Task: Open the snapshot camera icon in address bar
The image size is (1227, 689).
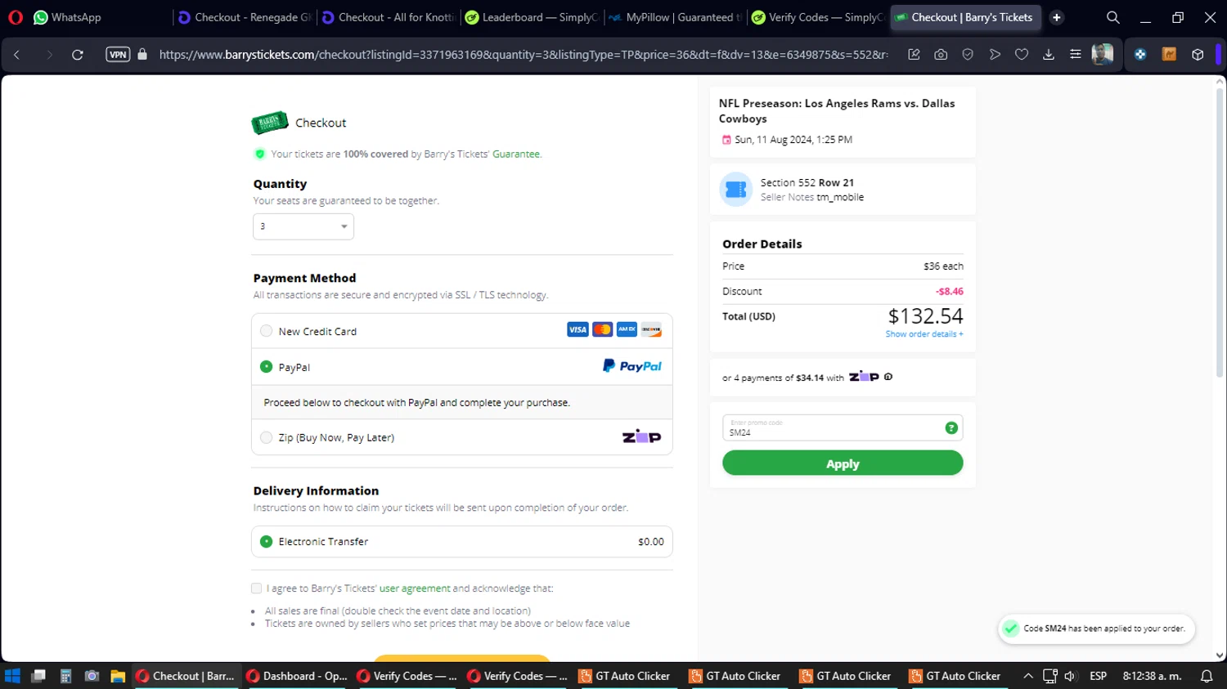Action: click(x=941, y=55)
